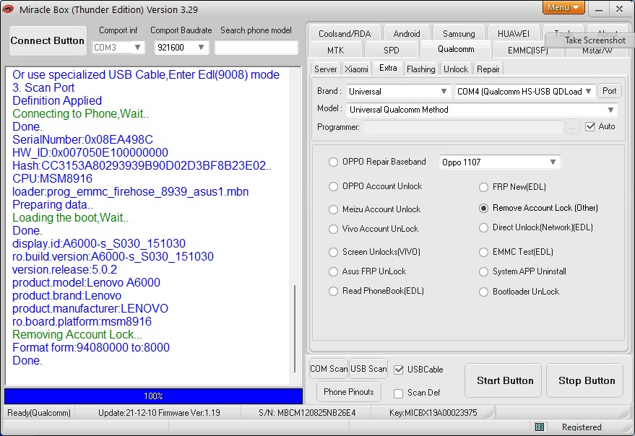The height and width of the screenshot is (436, 635).
Task: Switch to the Qualcomm tab
Action: pyautogui.click(x=456, y=49)
